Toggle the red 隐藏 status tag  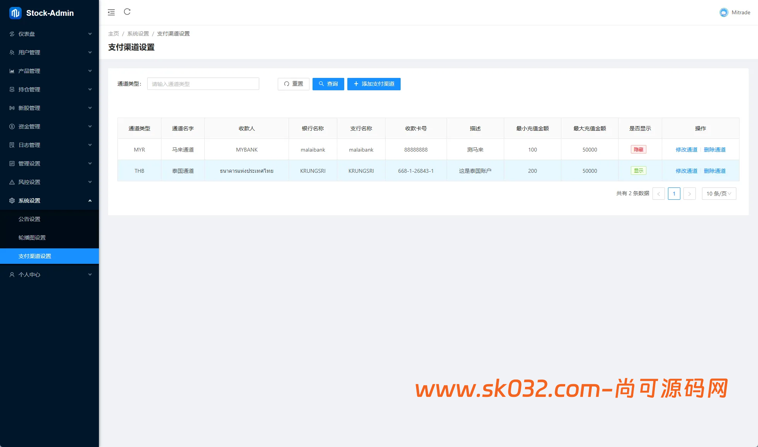[638, 150]
